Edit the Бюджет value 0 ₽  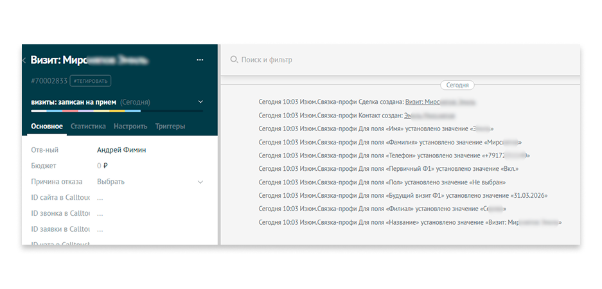tap(103, 166)
